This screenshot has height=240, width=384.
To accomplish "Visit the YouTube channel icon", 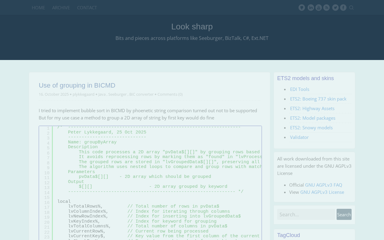I will pyautogui.click(x=319, y=7).
